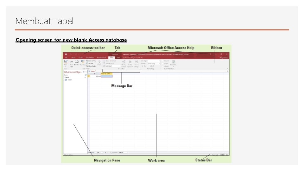Click the Tell me what you want field
The image size is (304, 171).
[133, 58]
